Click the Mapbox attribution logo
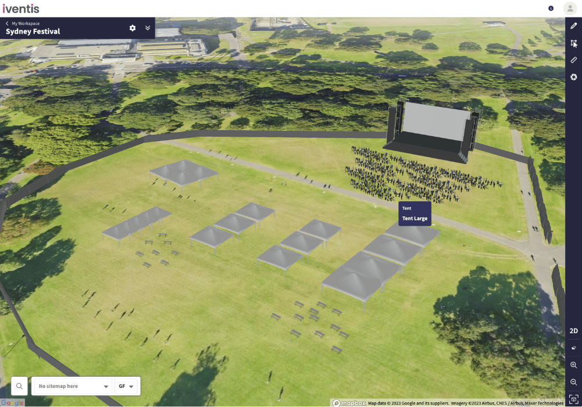This screenshot has width=582, height=407. tap(349, 403)
